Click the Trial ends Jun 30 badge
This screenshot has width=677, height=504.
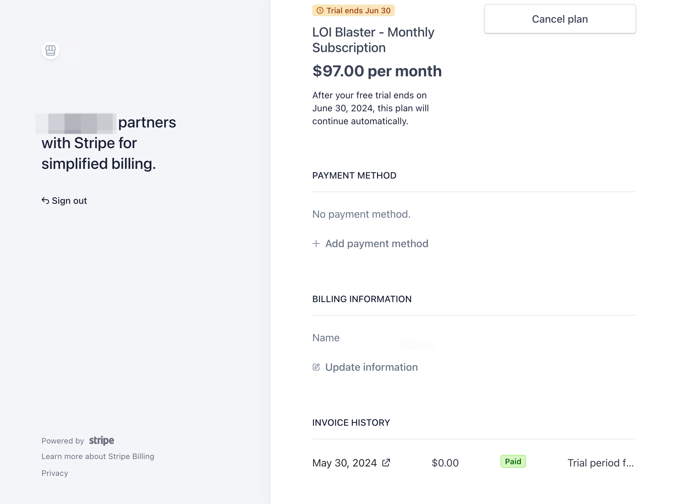pos(353,11)
